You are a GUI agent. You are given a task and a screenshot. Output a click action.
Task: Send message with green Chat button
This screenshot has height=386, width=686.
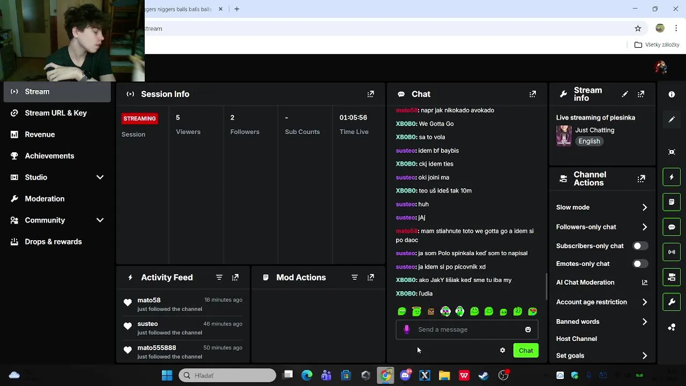(x=526, y=351)
